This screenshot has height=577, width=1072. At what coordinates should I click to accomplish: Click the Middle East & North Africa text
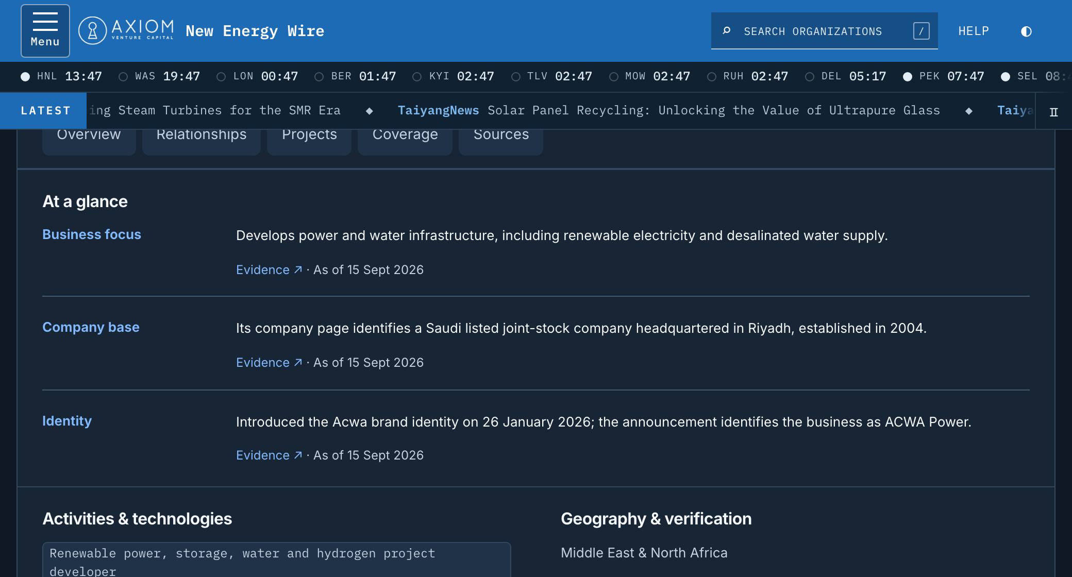[644, 553]
